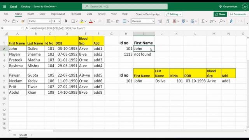Screen dimensions: 249x140
Task: Expand Paste options arrow
Action: coord(17,21)
